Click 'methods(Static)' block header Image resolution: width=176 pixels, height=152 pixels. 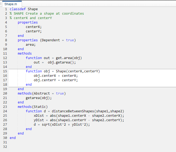(33, 107)
